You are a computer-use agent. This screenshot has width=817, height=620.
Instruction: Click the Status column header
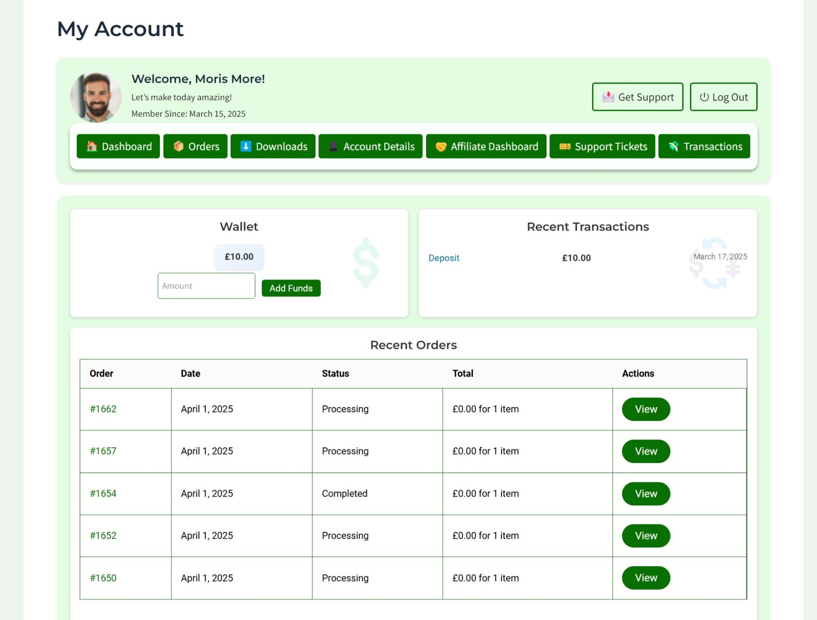click(x=335, y=373)
